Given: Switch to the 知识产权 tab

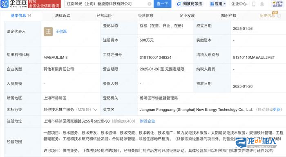Looking at the screenshot, I should pyautogui.click(x=229, y=16).
